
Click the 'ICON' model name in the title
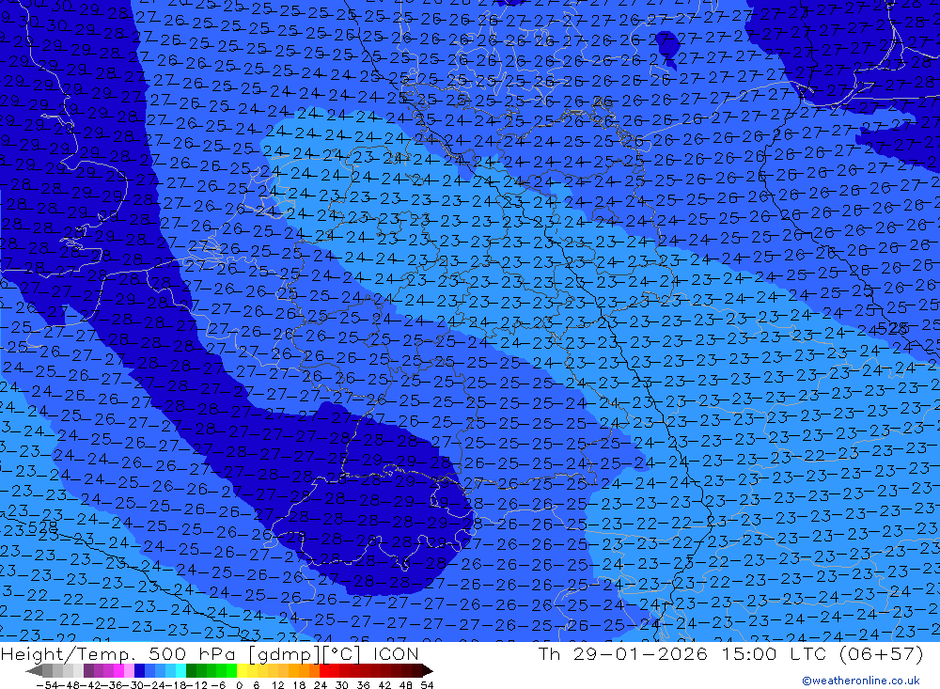pyautogui.click(x=397, y=653)
